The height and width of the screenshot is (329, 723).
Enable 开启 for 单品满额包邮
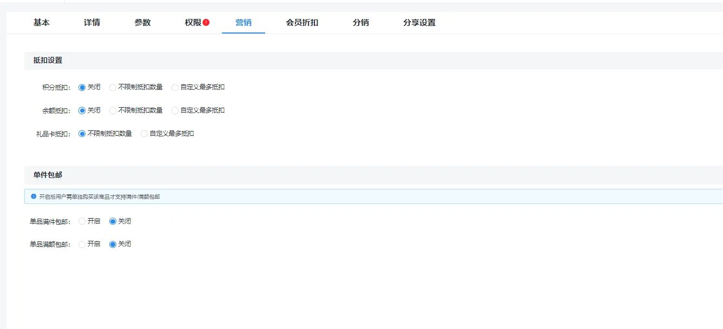pyautogui.click(x=82, y=244)
